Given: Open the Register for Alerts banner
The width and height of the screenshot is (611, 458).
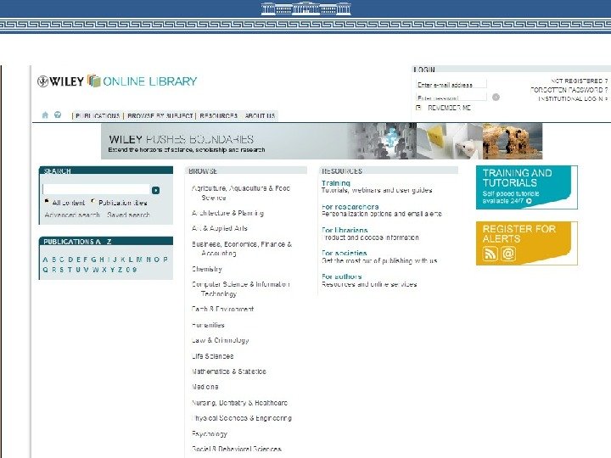Looking at the screenshot, I should click(527, 243).
